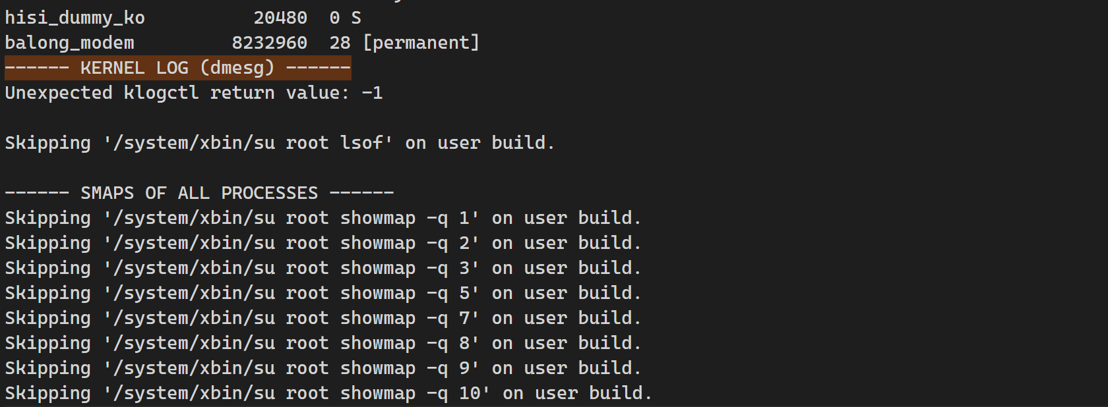Place cursor on 'showmap -q 9' line
Viewport: 1108px width, 407px height.
(323, 368)
